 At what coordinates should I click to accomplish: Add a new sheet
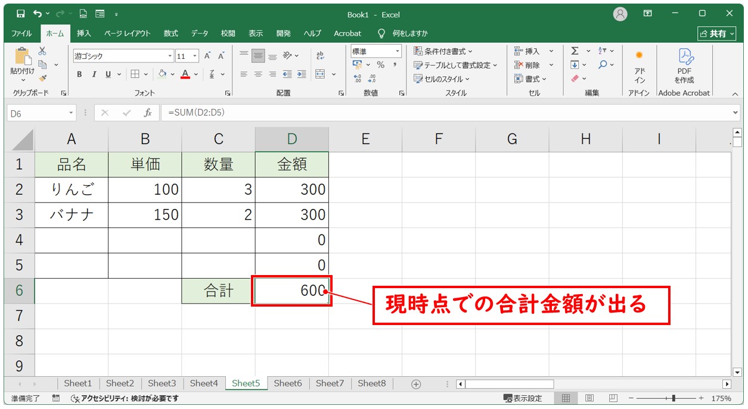(x=416, y=384)
